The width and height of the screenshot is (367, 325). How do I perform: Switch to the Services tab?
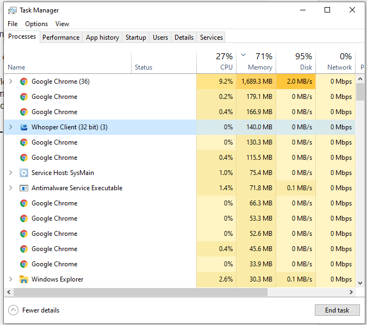click(x=211, y=37)
